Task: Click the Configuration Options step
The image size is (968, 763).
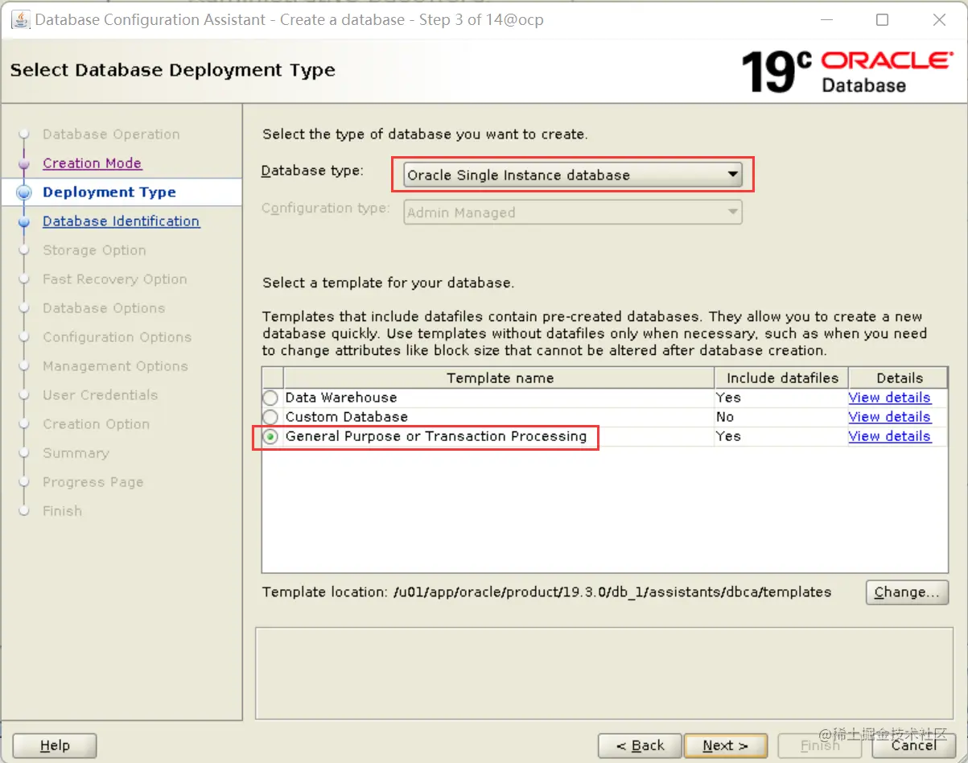Action: [117, 337]
